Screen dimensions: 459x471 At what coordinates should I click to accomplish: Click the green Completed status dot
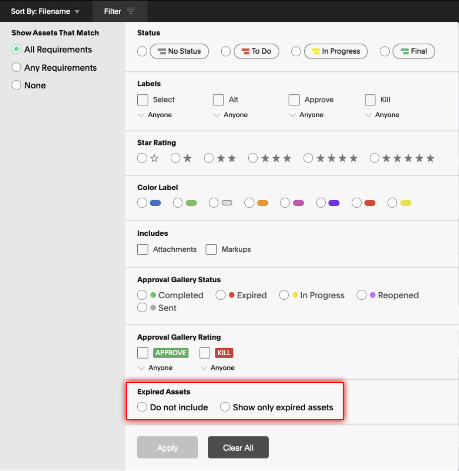click(x=153, y=295)
